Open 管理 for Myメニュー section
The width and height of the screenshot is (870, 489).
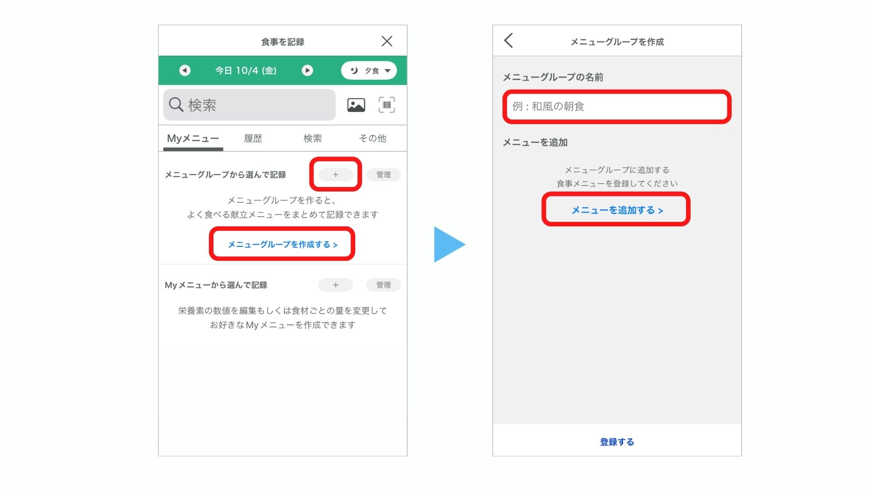pos(383,285)
